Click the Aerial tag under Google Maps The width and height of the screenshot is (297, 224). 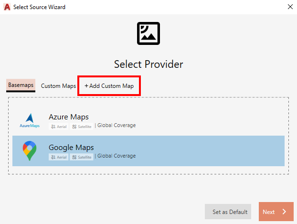pyautogui.click(x=59, y=157)
